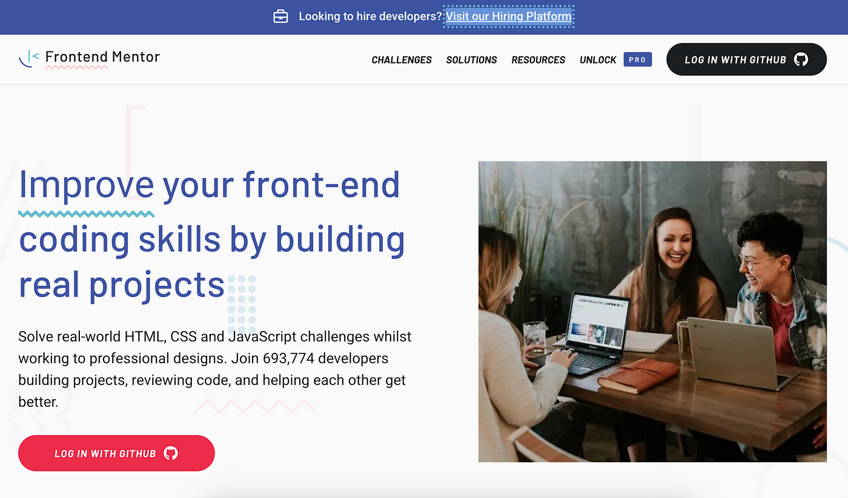The height and width of the screenshot is (498, 848).
Task: Click the PRO badge next to Unlock
Action: pos(637,59)
